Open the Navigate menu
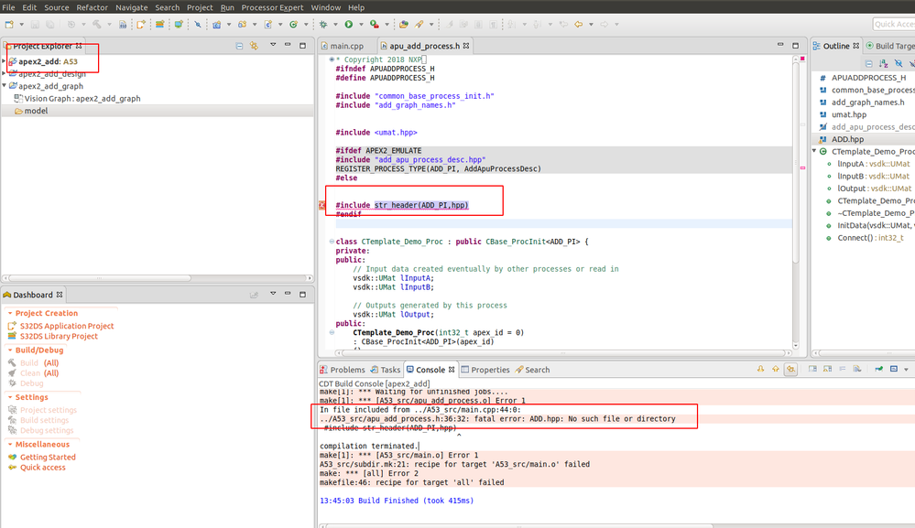Screen dimensions: 915x528 coord(131,7)
